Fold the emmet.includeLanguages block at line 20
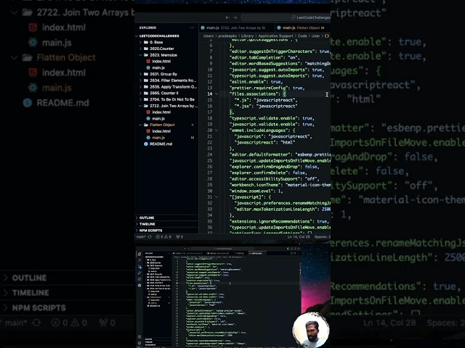 pyautogui.click(x=217, y=130)
